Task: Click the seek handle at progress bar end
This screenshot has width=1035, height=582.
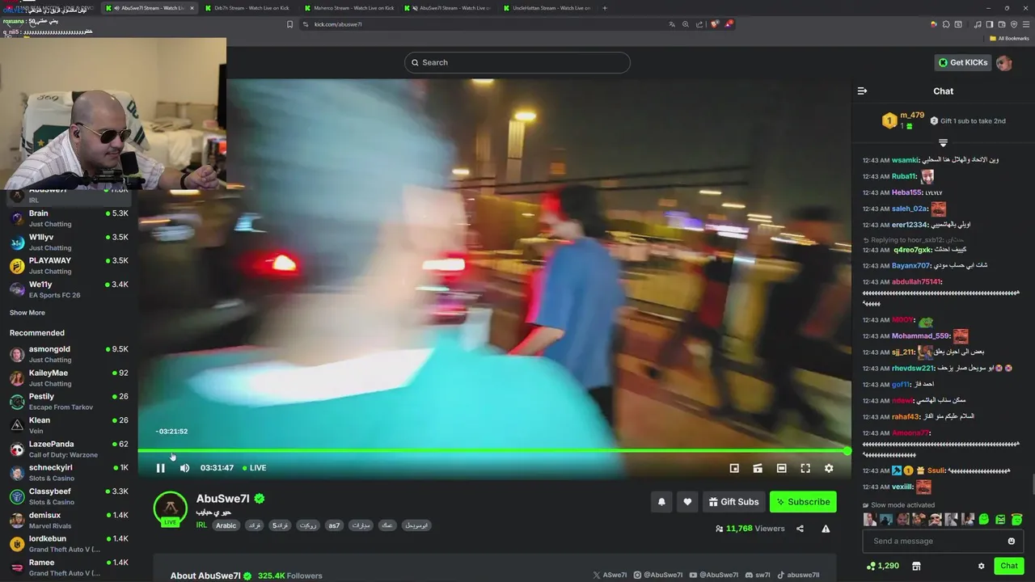Action: click(847, 451)
